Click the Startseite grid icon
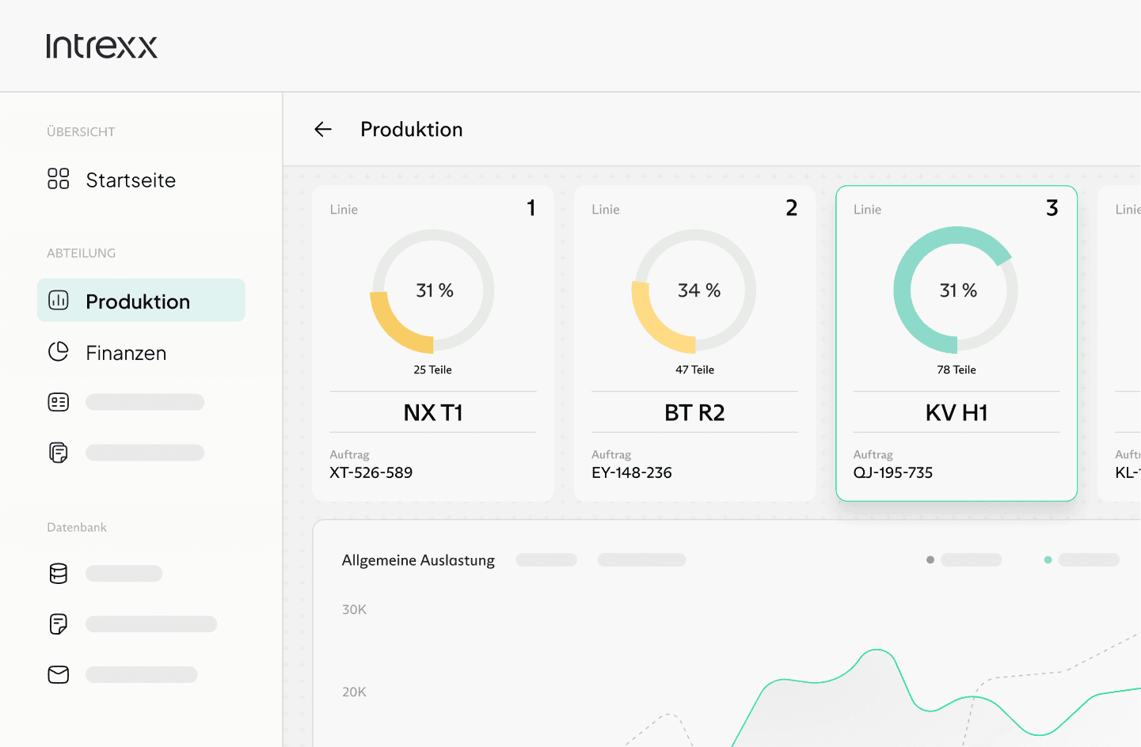1141x747 pixels. pyautogui.click(x=59, y=179)
